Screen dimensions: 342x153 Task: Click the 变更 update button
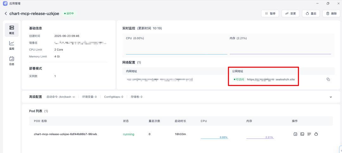290,14
